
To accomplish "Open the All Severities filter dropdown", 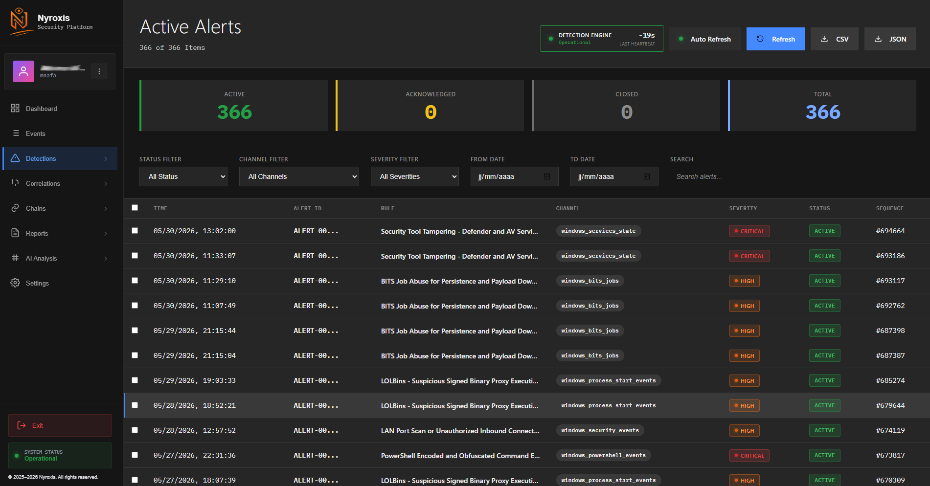I will pyautogui.click(x=415, y=177).
